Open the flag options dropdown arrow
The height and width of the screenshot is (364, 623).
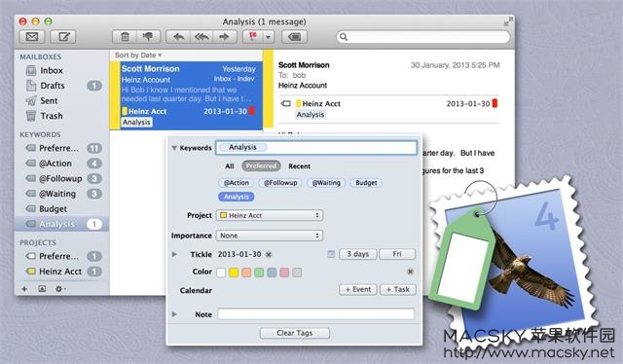269,37
